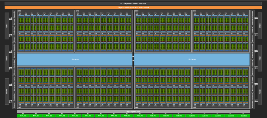Screen dimensions: 267x118
Task: Select the right-hand L2 Cache block
Action: 192,60
